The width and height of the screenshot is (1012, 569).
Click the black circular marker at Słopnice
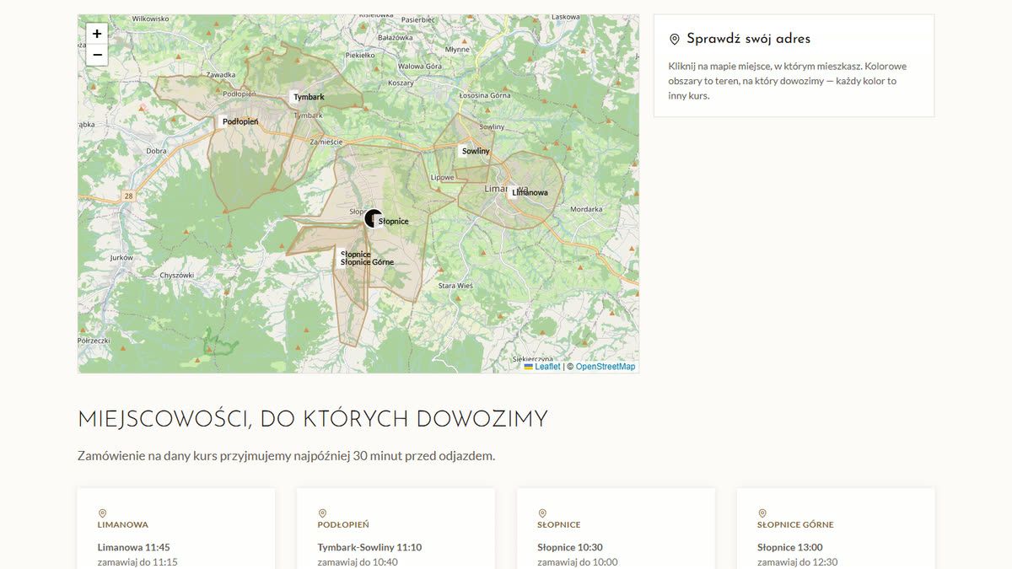pyautogui.click(x=373, y=218)
